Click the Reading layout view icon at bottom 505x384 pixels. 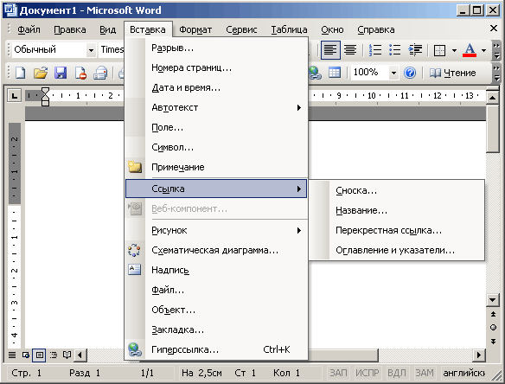[x=67, y=355]
